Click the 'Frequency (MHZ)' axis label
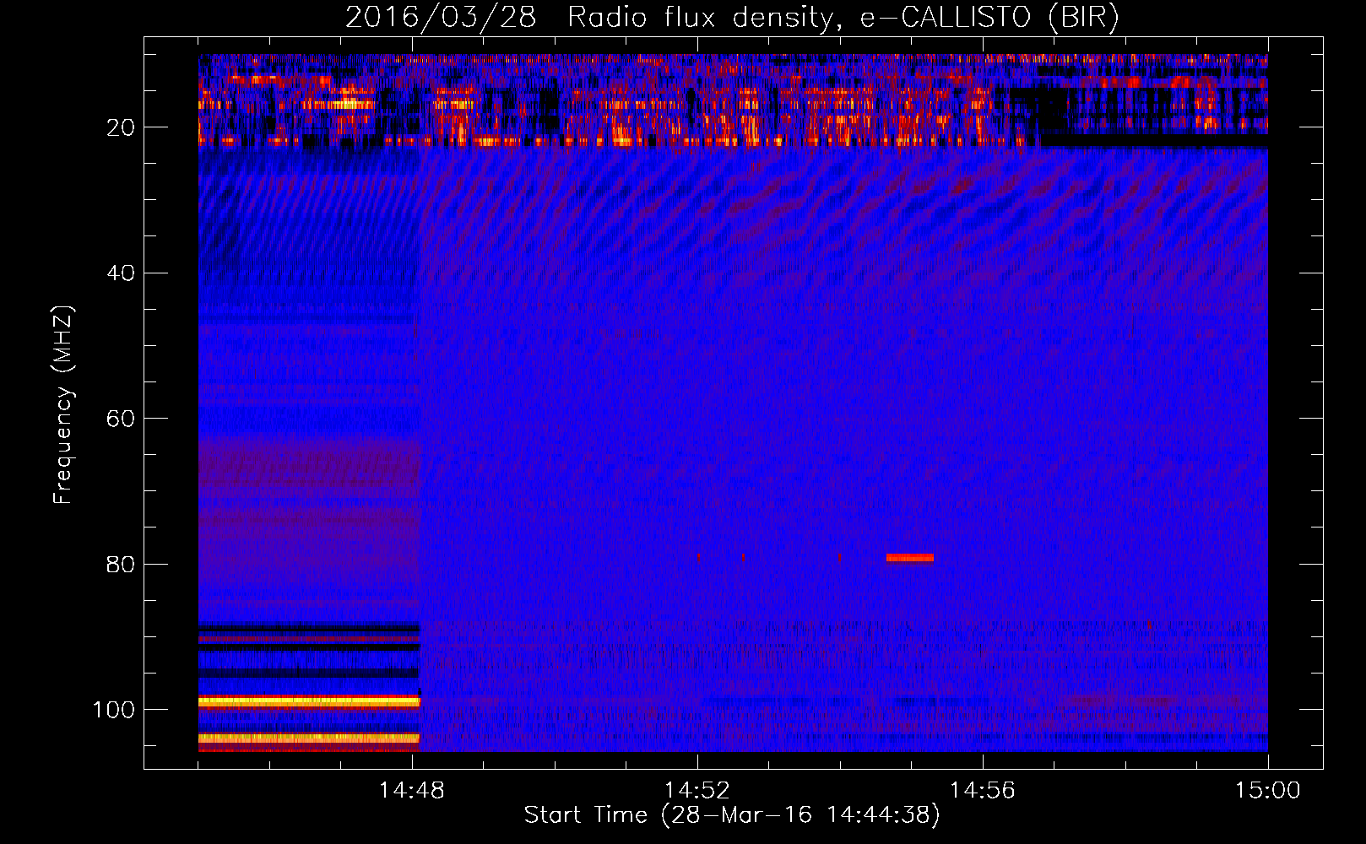This screenshot has height=844, width=1366. 63,405
